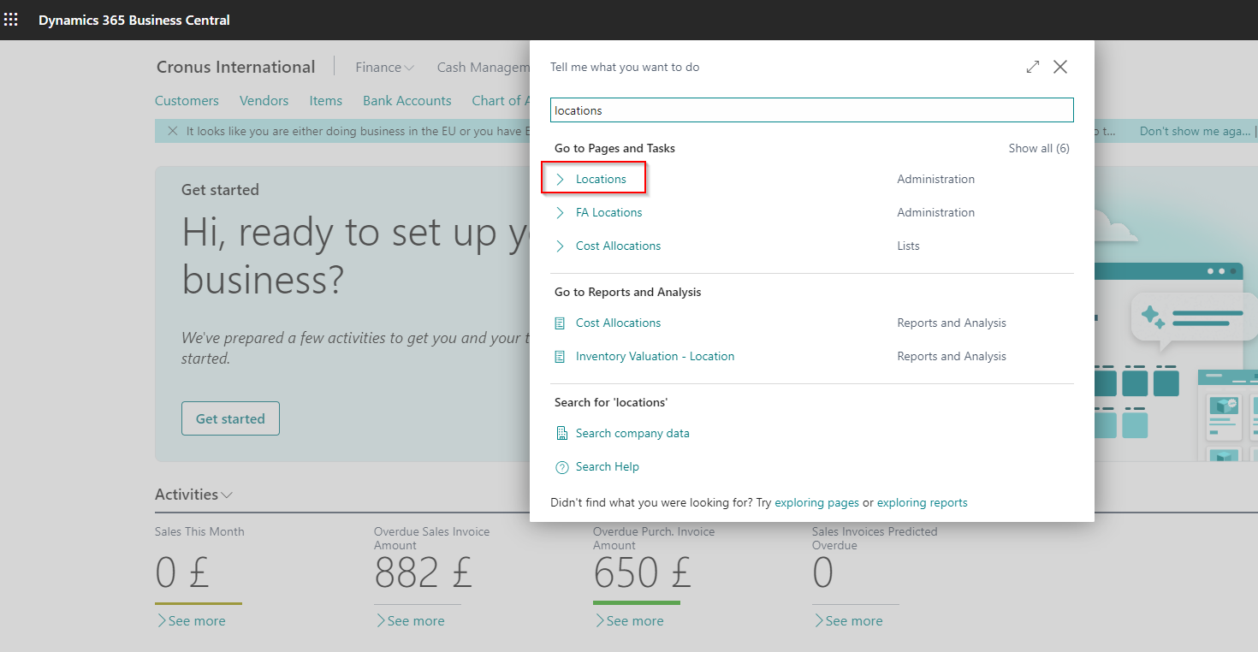Open the FA Locations page result

point(608,212)
